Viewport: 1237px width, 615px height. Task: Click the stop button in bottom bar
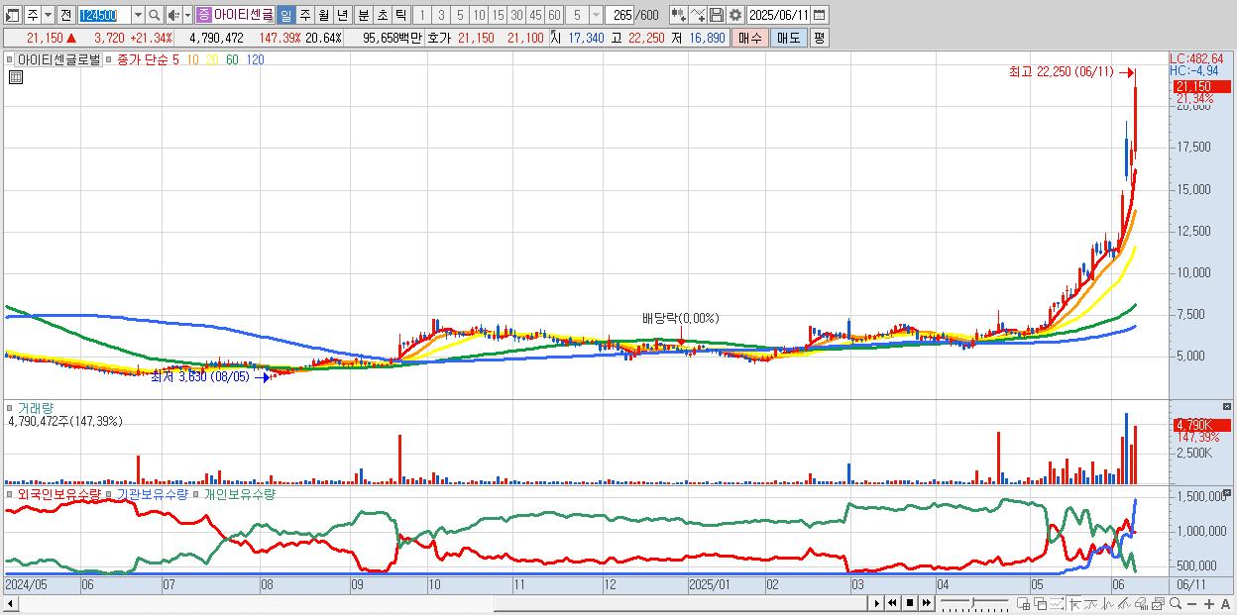pyautogui.click(x=910, y=603)
